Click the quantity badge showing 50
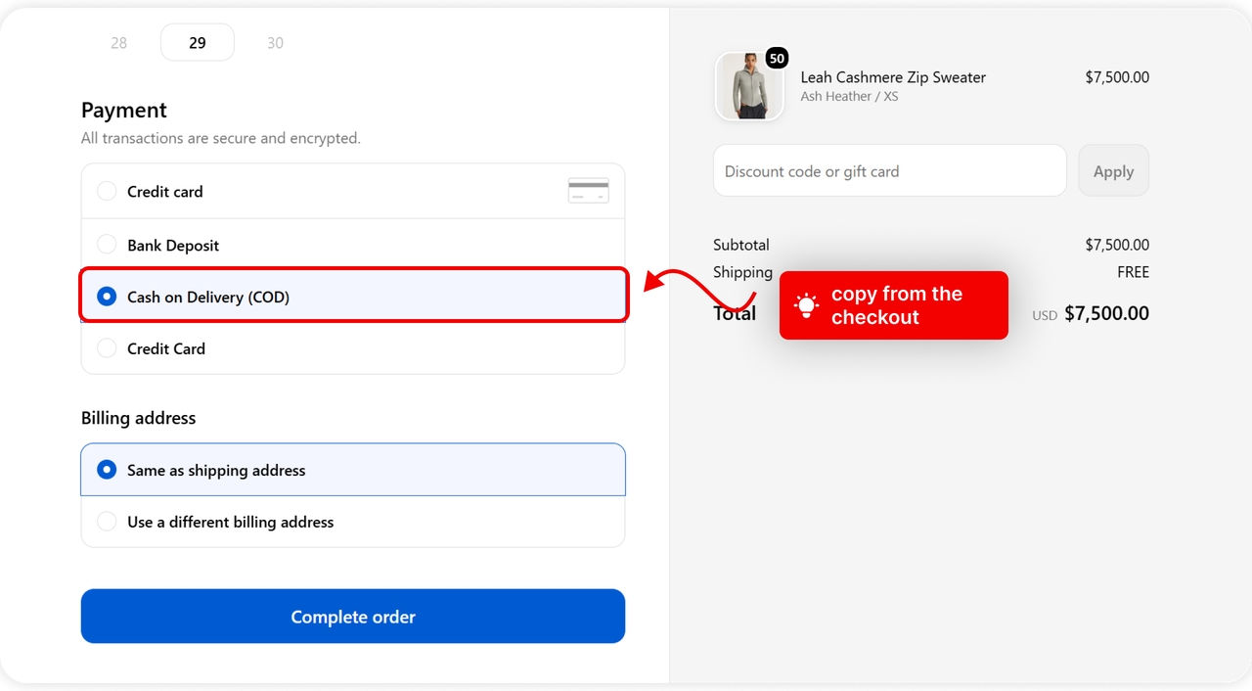This screenshot has width=1252, height=691. point(777,59)
